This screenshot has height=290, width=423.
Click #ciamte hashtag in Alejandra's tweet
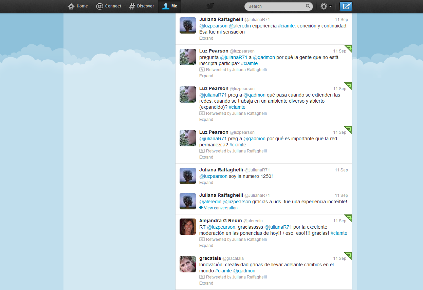(339, 233)
